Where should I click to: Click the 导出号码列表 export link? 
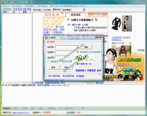point(68,76)
